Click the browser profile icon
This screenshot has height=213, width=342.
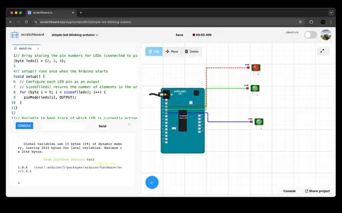tap(323, 22)
